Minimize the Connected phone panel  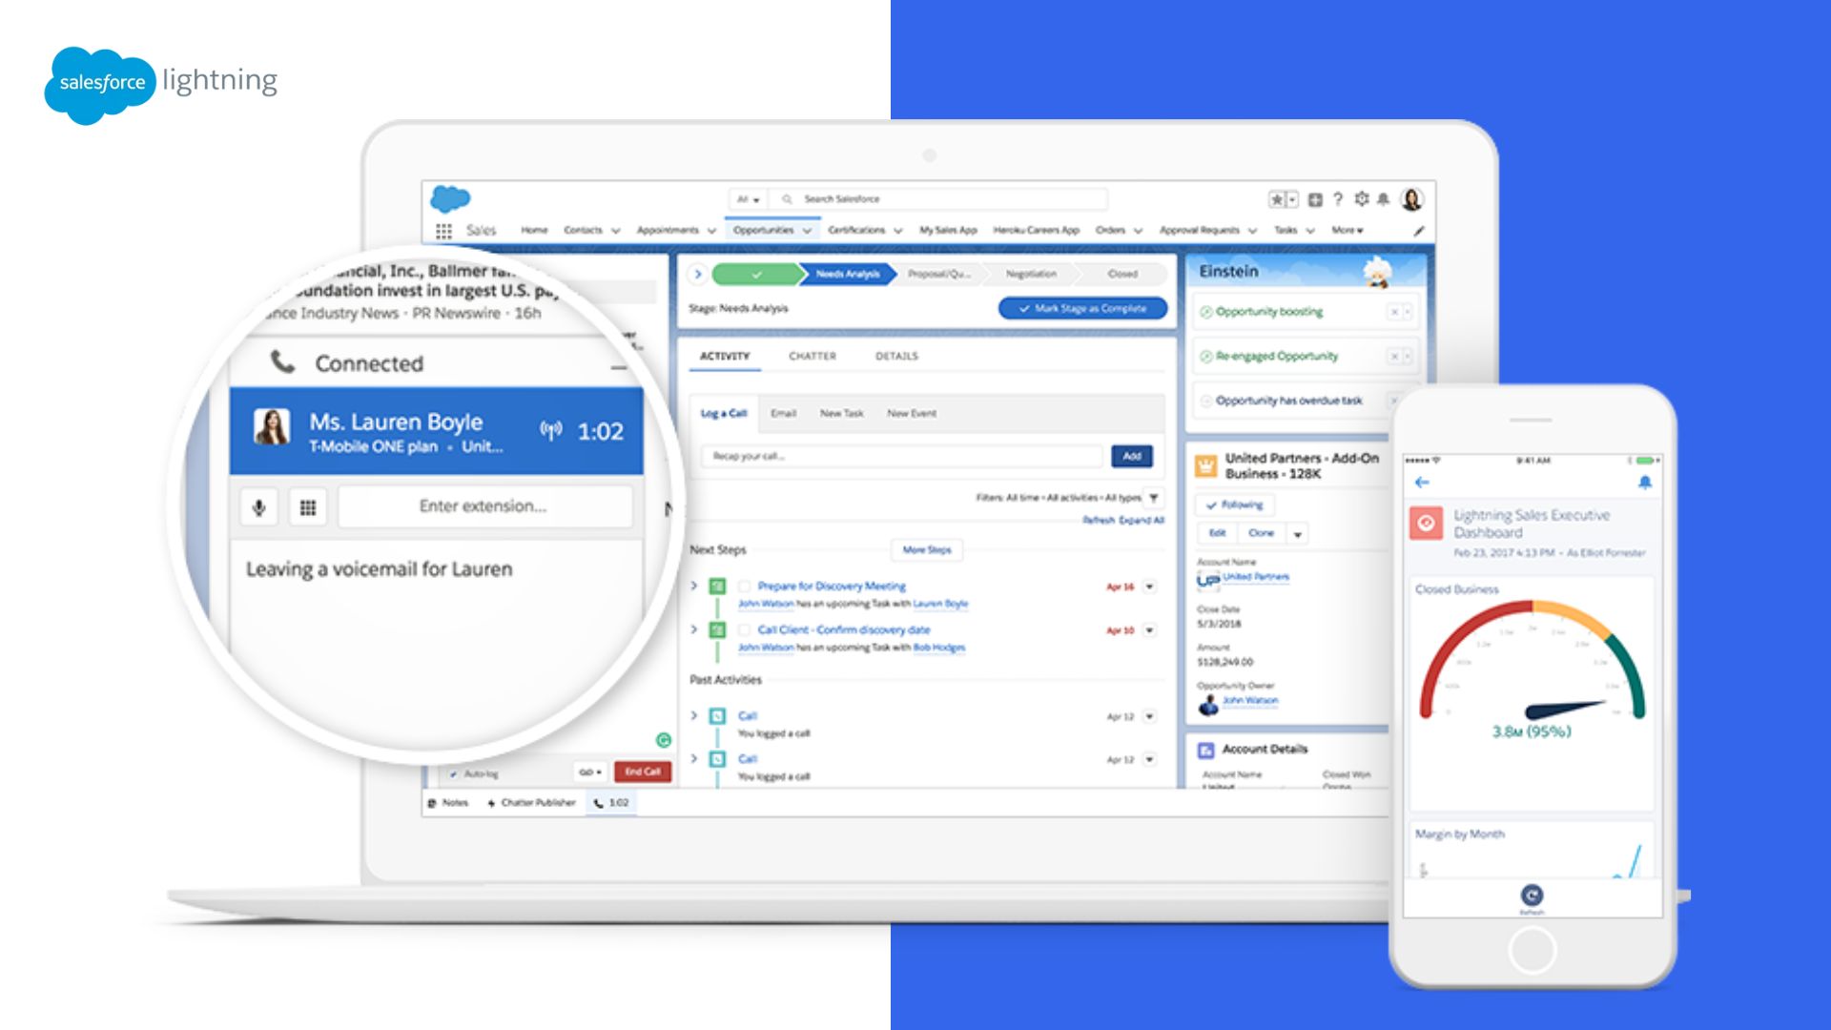[619, 367]
